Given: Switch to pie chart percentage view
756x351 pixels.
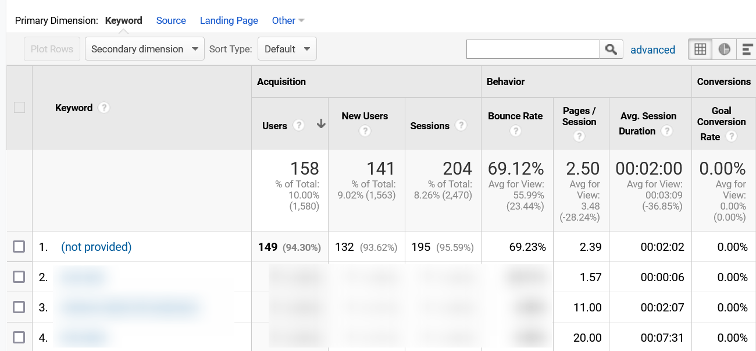Looking at the screenshot, I should (724, 49).
